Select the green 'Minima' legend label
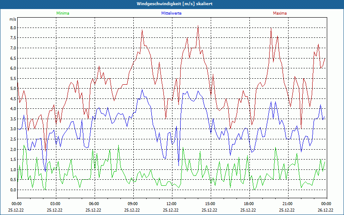The height and width of the screenshot is (215, 344). tap(63, 13)
